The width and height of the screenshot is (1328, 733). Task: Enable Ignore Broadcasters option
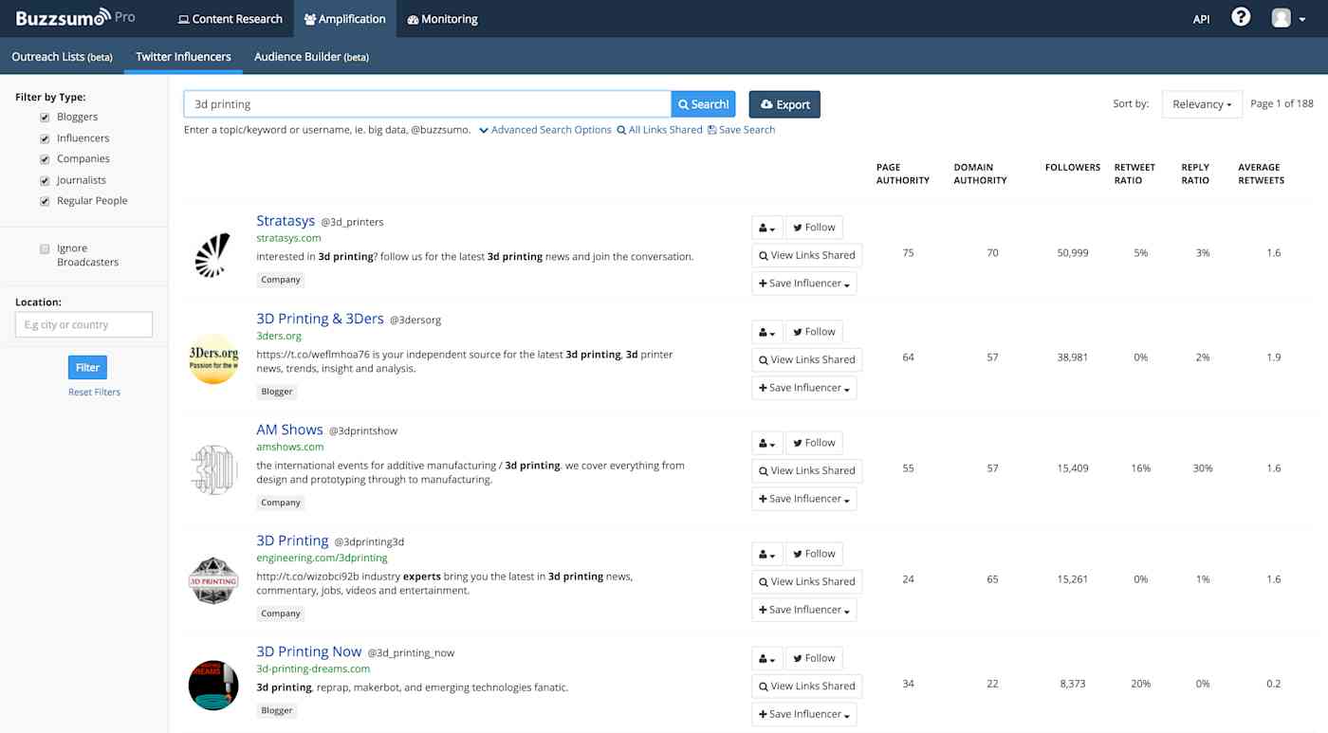[45, 247]
